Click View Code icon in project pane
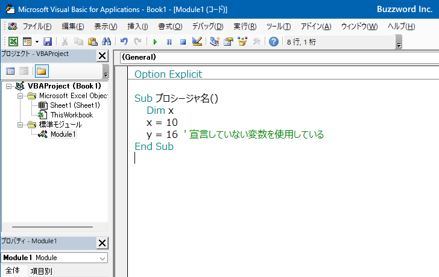The height and width of the screenshot is (277, 439). pyautogui.click(x=10, y=71)
